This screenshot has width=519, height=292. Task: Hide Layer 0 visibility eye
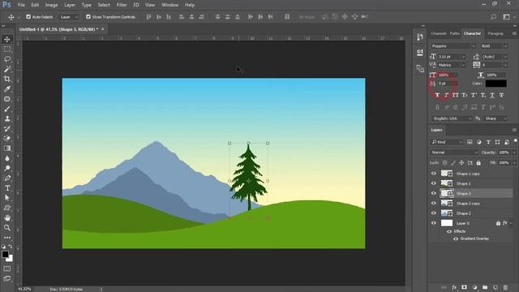[x=434, y=223]
